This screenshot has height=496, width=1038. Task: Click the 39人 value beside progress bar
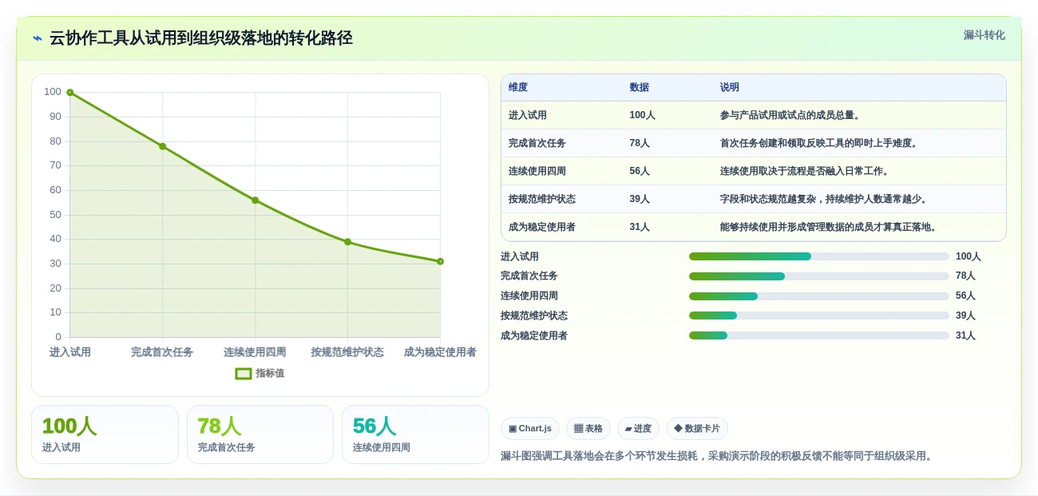click(x=965, y=315)
